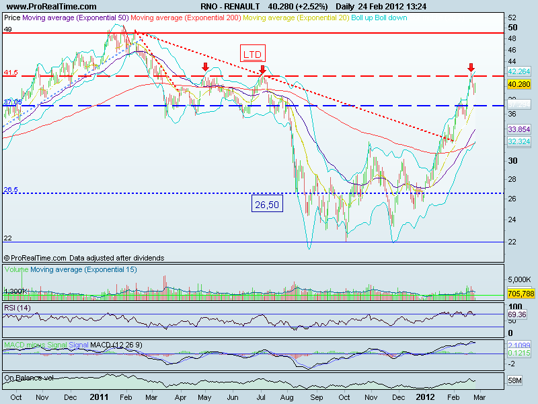Viewport: 538px width, 404px height.
Task: Select the Moving average (Exponential 20) legend
Action: [296, 18]
